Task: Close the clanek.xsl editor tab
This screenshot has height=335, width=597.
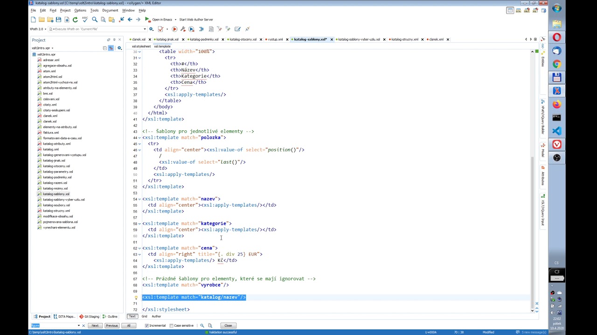Action: click(149, 40)
